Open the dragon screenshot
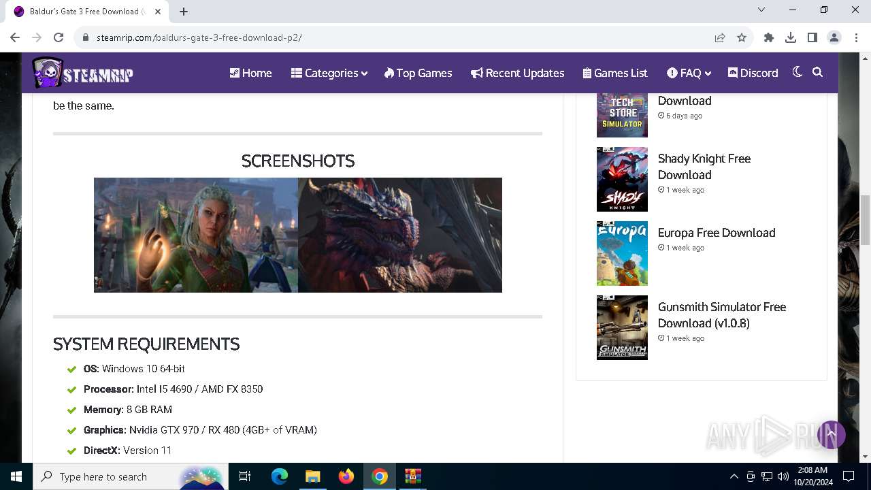The width and height of the screenshot is (871, 490). (400, 235)
